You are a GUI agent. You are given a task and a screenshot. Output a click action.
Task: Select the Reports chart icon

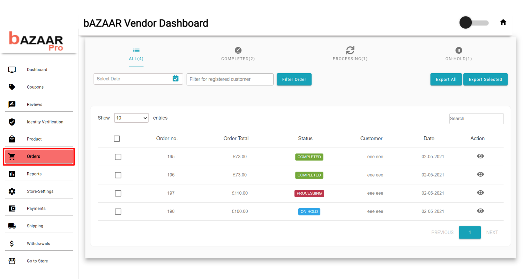12,173
